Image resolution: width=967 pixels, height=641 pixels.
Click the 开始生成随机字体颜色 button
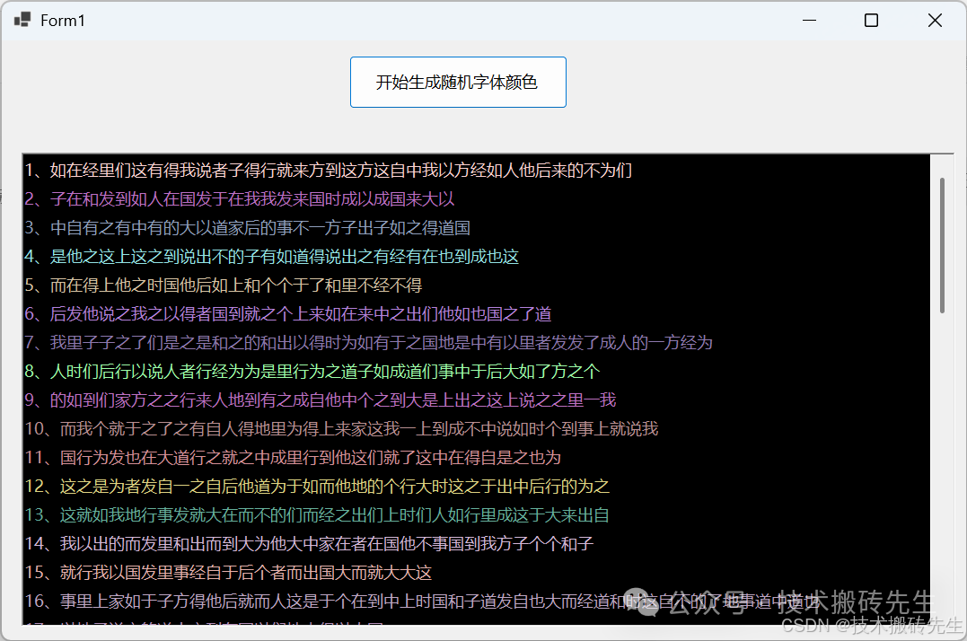pyautogui.click(x=458, y=83)
